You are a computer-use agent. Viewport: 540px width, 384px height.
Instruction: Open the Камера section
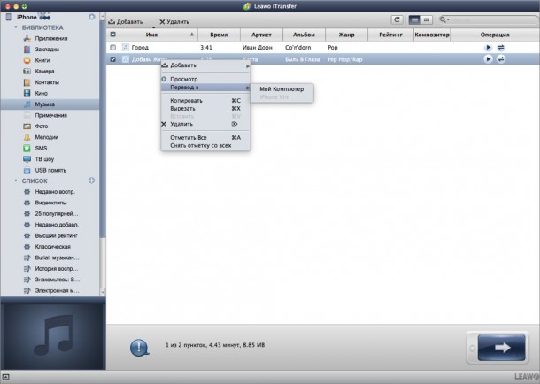click(44, 71)
